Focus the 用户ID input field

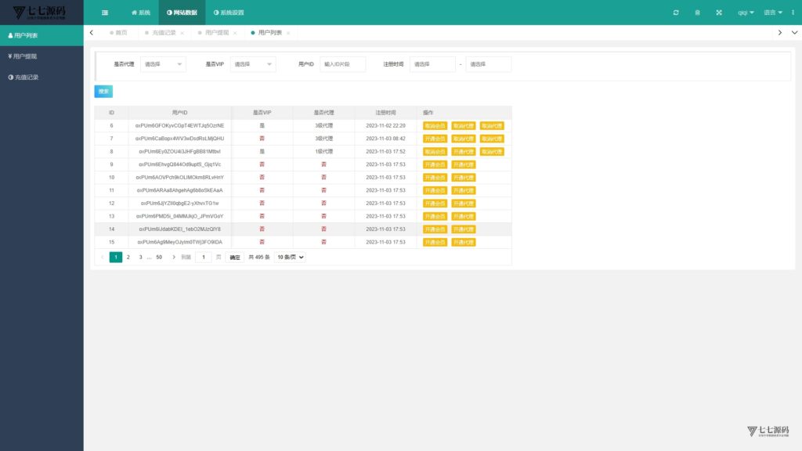(x=343, y=64)
